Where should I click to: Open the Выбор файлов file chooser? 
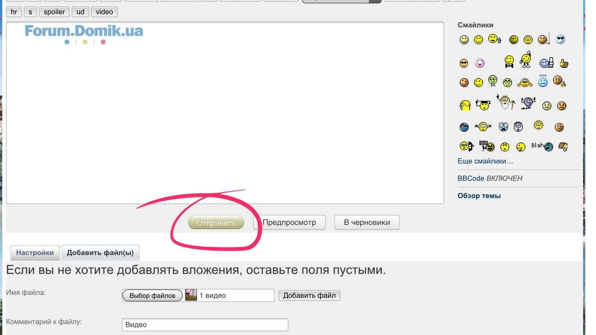click(x=152, y=295)
